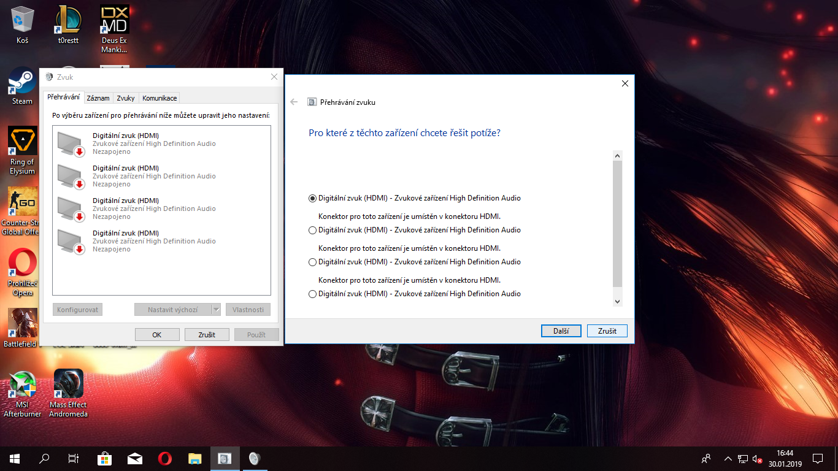Select the Ring of Elysium desktop icon
This screenshot has width=838, height=471.
(23, 151)
